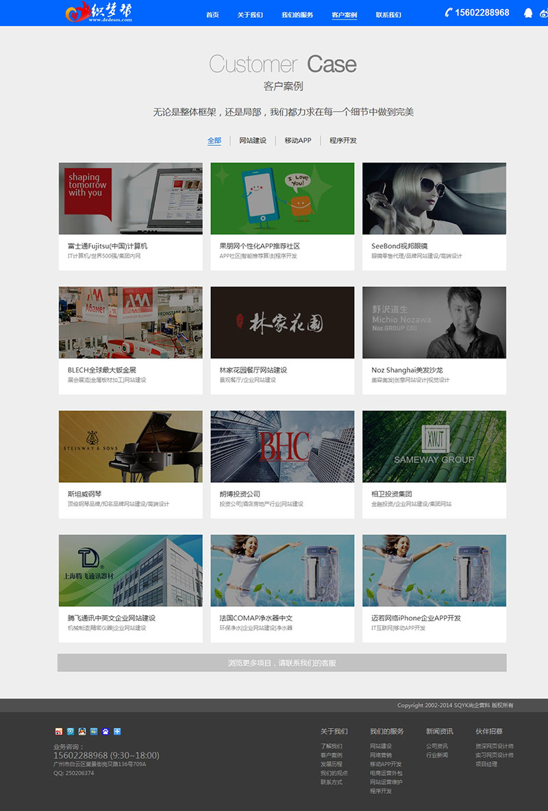Click the 斯坦威钢琴 case title
548x811 pixels.
(x=84, y=494)
